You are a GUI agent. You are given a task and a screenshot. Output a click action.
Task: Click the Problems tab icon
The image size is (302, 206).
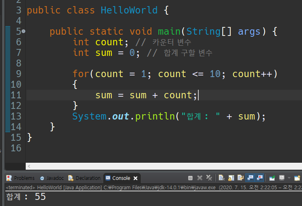point(9,178)
